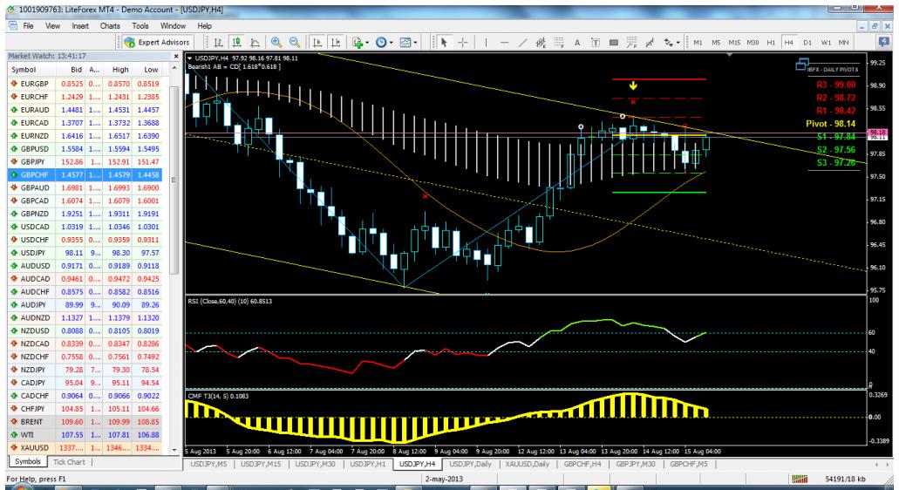This screenshot has height=490, width=899.
Task: Select USDJPY row in Market Watch
Action: click(x=31, y=248)
